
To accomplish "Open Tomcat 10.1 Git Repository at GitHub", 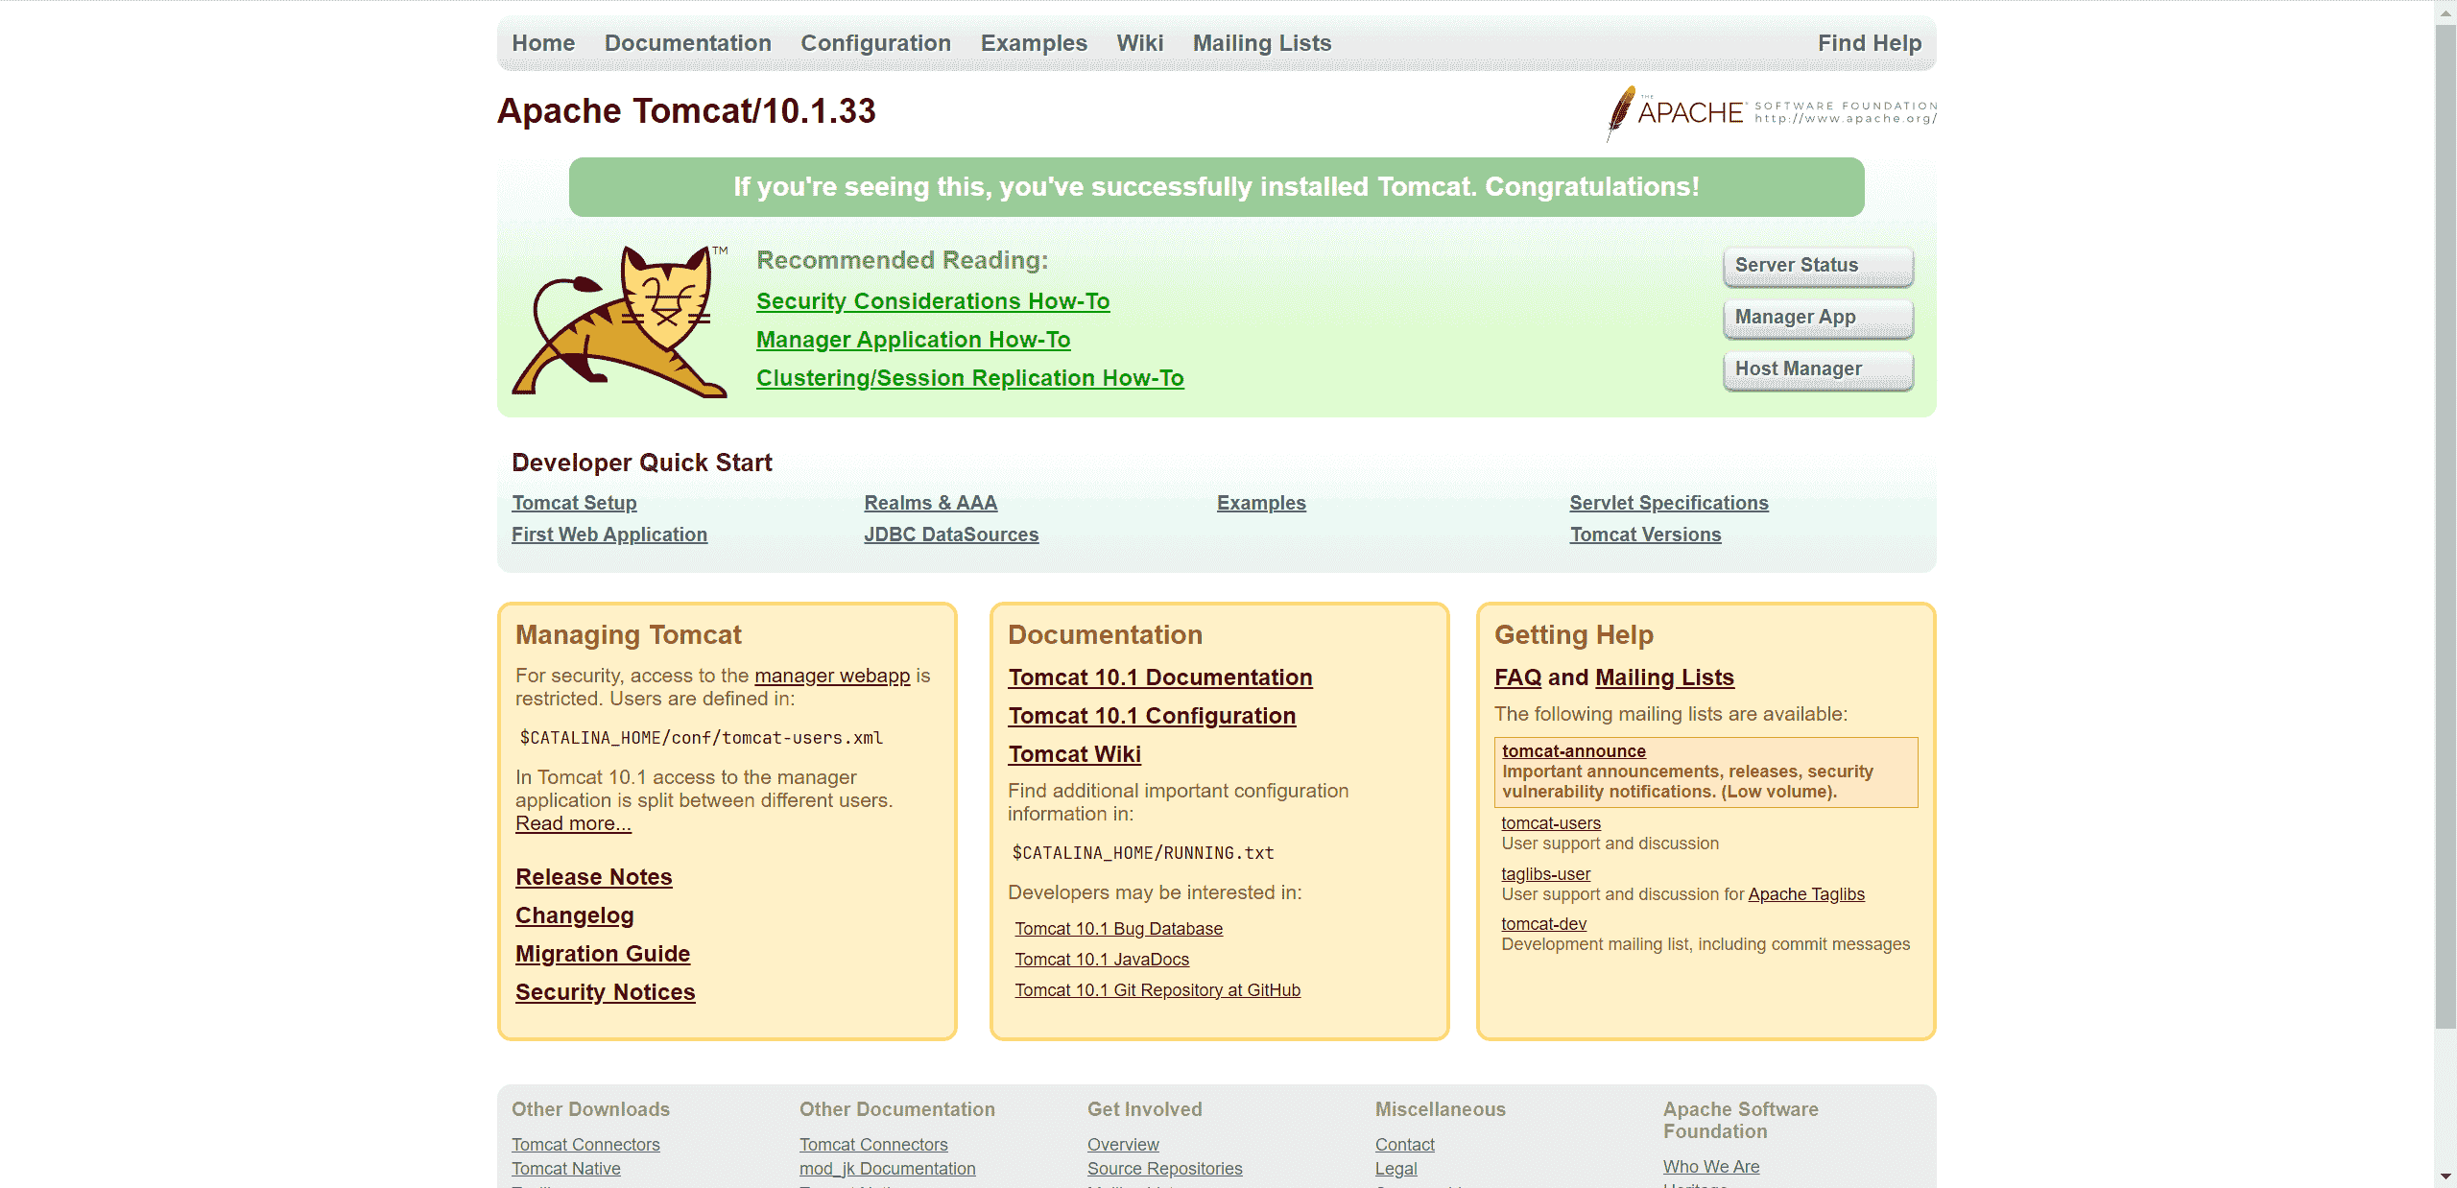I will [x=1157, y=990].
